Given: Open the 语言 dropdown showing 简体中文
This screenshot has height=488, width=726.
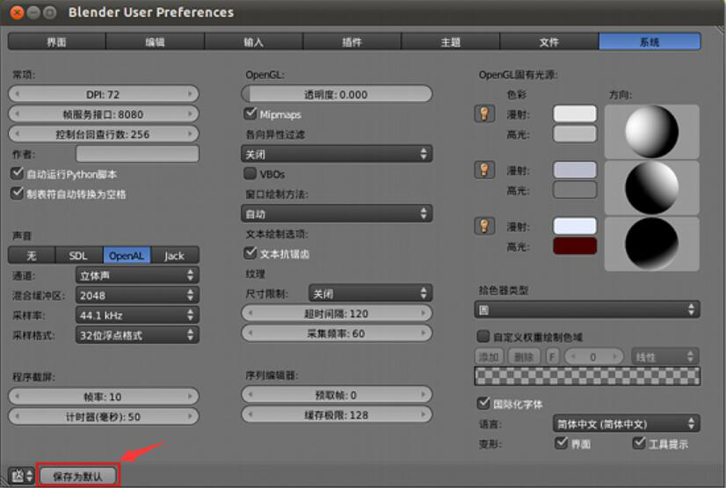Looking at the screenshot, I should pyautogui.click(x=627, y=424).
